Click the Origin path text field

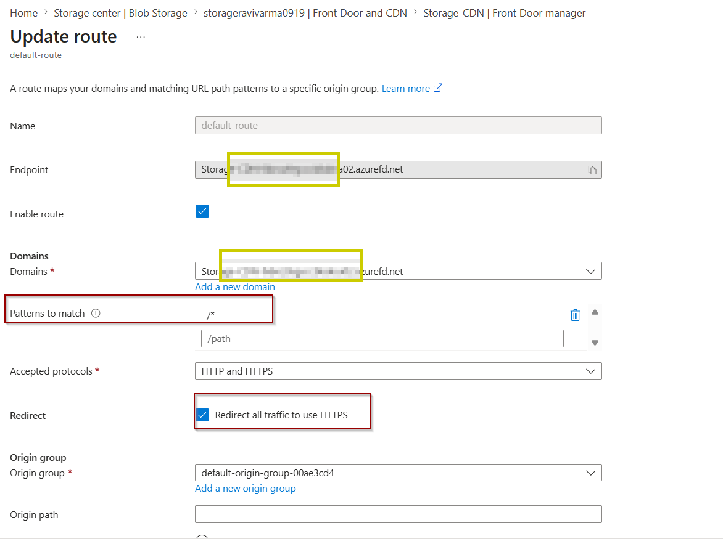[399, 514]
